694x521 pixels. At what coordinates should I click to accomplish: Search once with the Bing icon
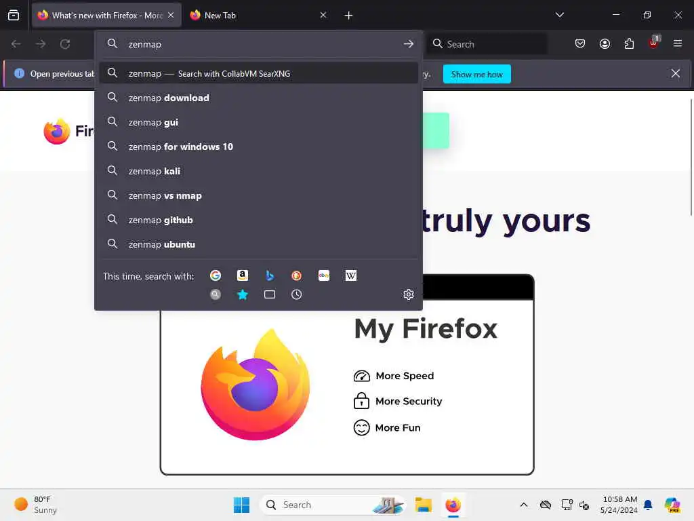(x=270, y=275)
